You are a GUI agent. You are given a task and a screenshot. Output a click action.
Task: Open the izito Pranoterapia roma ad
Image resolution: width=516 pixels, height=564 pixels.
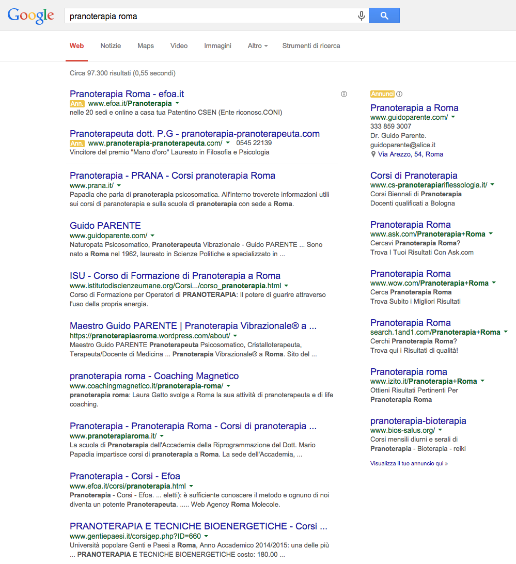coord(409,371)
